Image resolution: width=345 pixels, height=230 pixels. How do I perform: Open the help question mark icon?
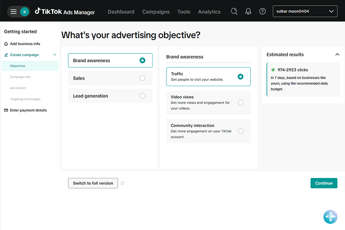coord(262,12)
